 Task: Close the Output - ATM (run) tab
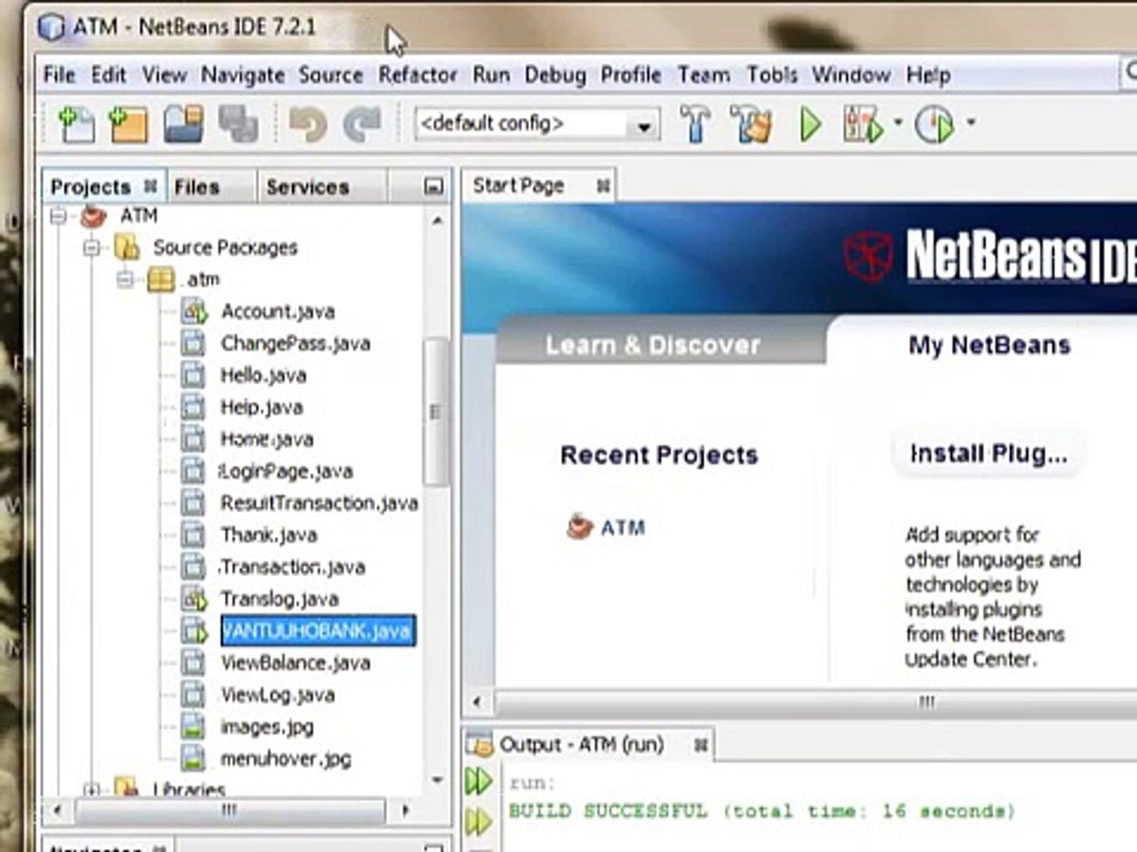pos(700,745)
